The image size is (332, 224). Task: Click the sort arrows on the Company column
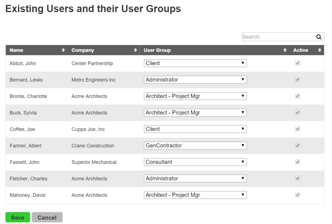pyautogui.click(x=135, y=50)
